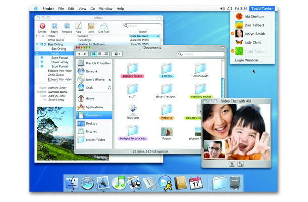The image size is (308, 202).
Task: Click the iChat status bubble in menu bar
Action: 229,9
